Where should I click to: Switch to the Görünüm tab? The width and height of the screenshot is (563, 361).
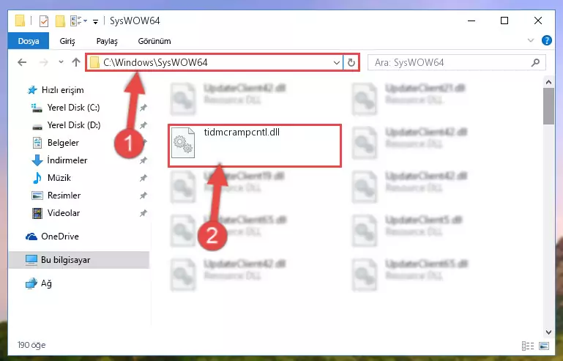click(154, 41)
